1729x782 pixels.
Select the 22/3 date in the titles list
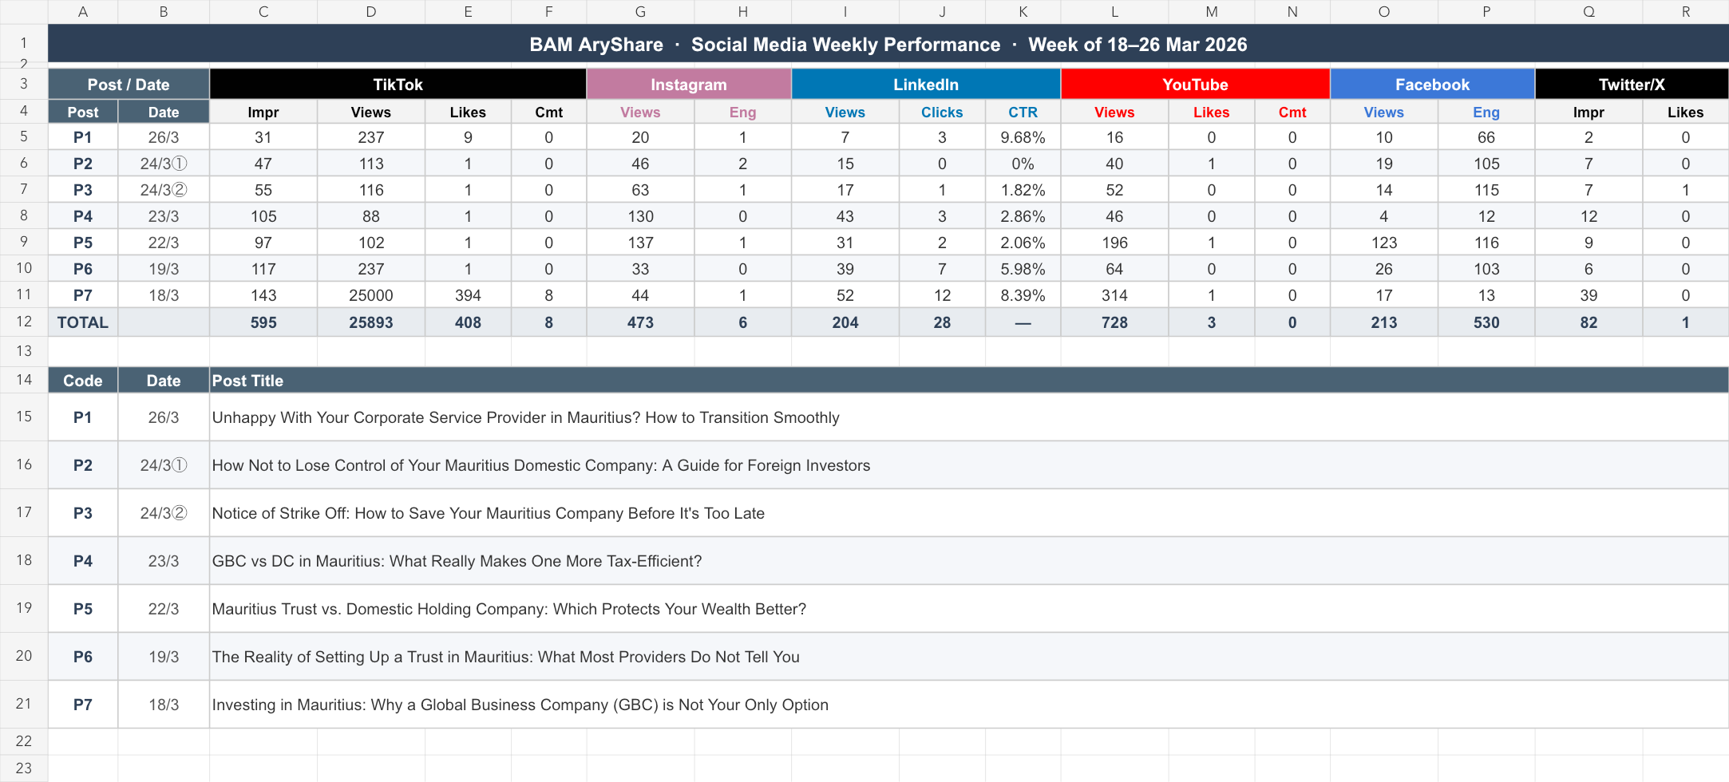coord(164,609)
